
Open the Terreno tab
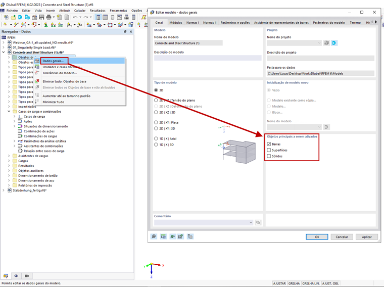(x=355, y=23)
